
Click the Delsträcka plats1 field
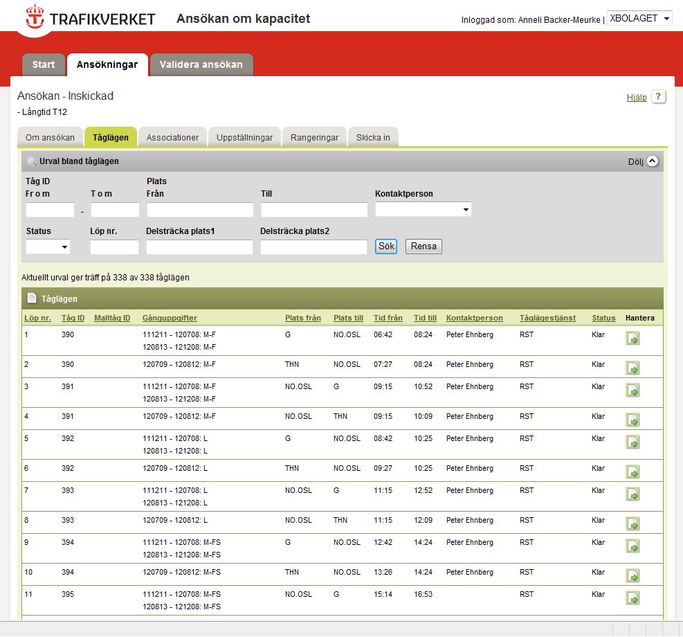coord(199,247)
